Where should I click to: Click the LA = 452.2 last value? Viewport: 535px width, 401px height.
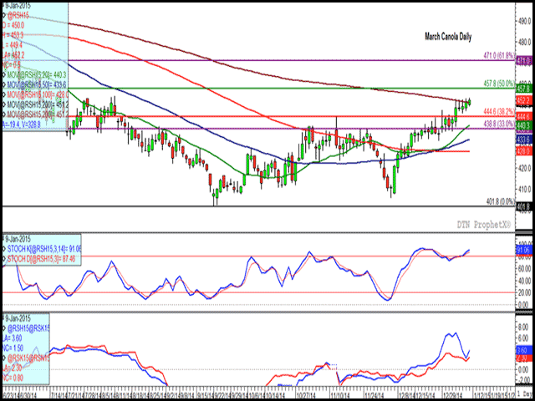[14, 54]
